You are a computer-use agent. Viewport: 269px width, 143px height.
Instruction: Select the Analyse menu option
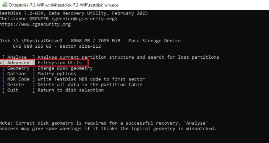pos(18,57)
